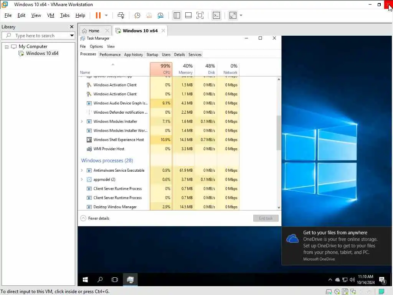Select the Windows Shell Experience Host row
The width and height of the screenshot is (393, 295).
(x=159, y=140)
